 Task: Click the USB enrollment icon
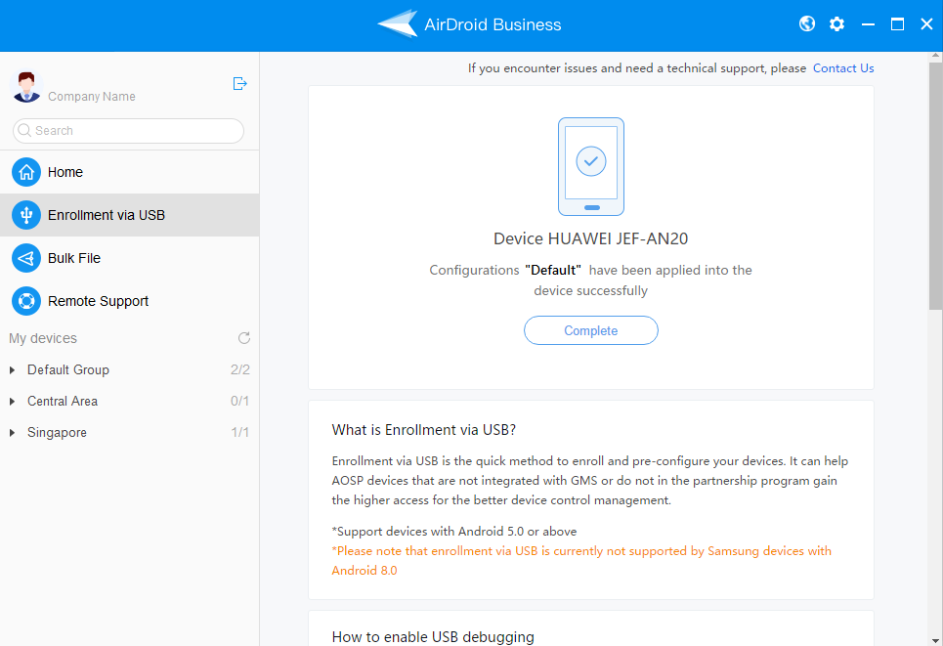point(26,215)
